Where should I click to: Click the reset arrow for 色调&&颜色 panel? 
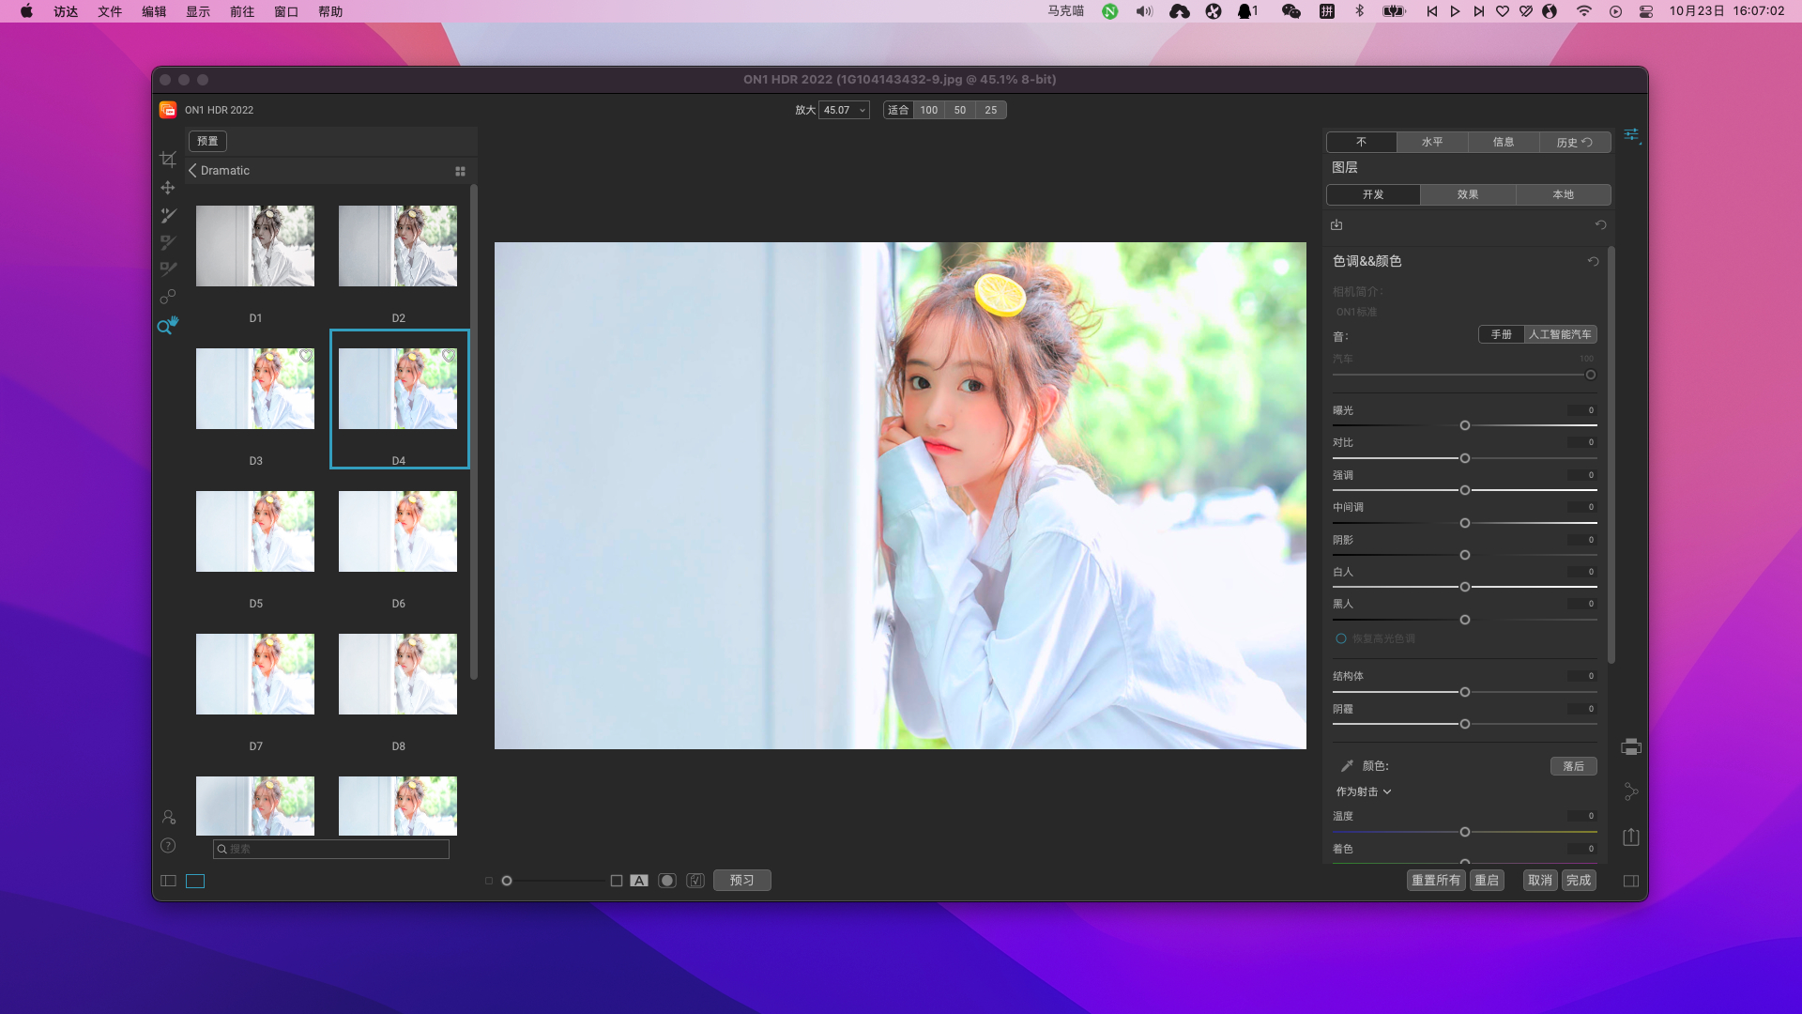click(x=1593, y=262)
